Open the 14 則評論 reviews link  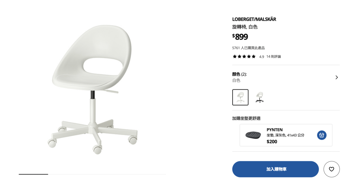click(x=274, y=57)
